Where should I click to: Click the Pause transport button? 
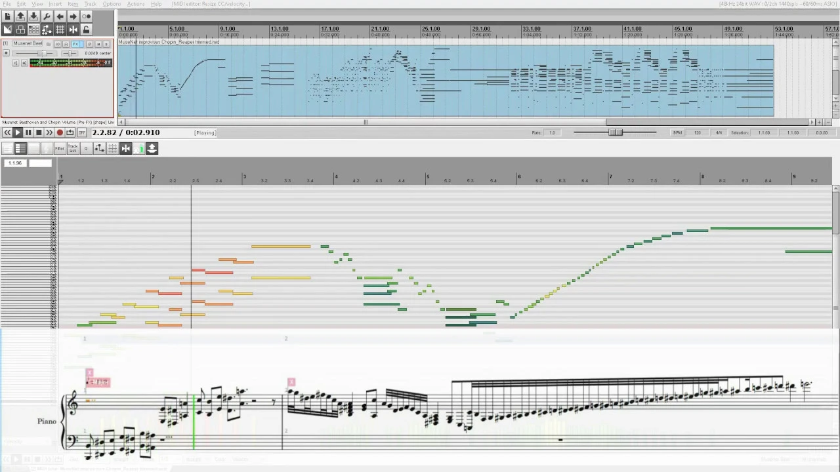[28, 132]
